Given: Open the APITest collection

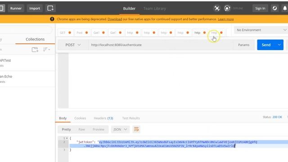Looking at the screenshot, I should tap(27, 63).
